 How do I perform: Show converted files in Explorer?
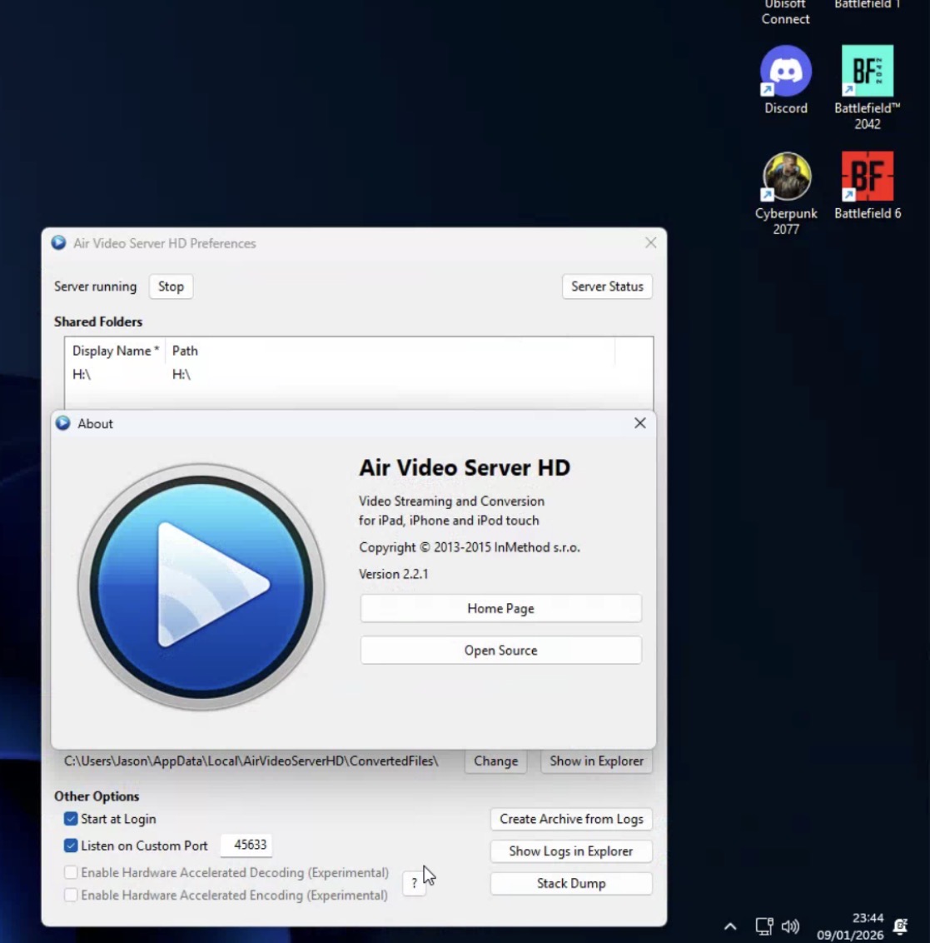pos(596,761)
